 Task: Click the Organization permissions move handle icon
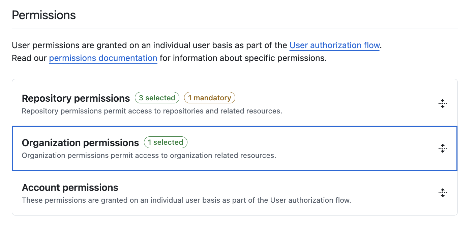click(442, 148)
